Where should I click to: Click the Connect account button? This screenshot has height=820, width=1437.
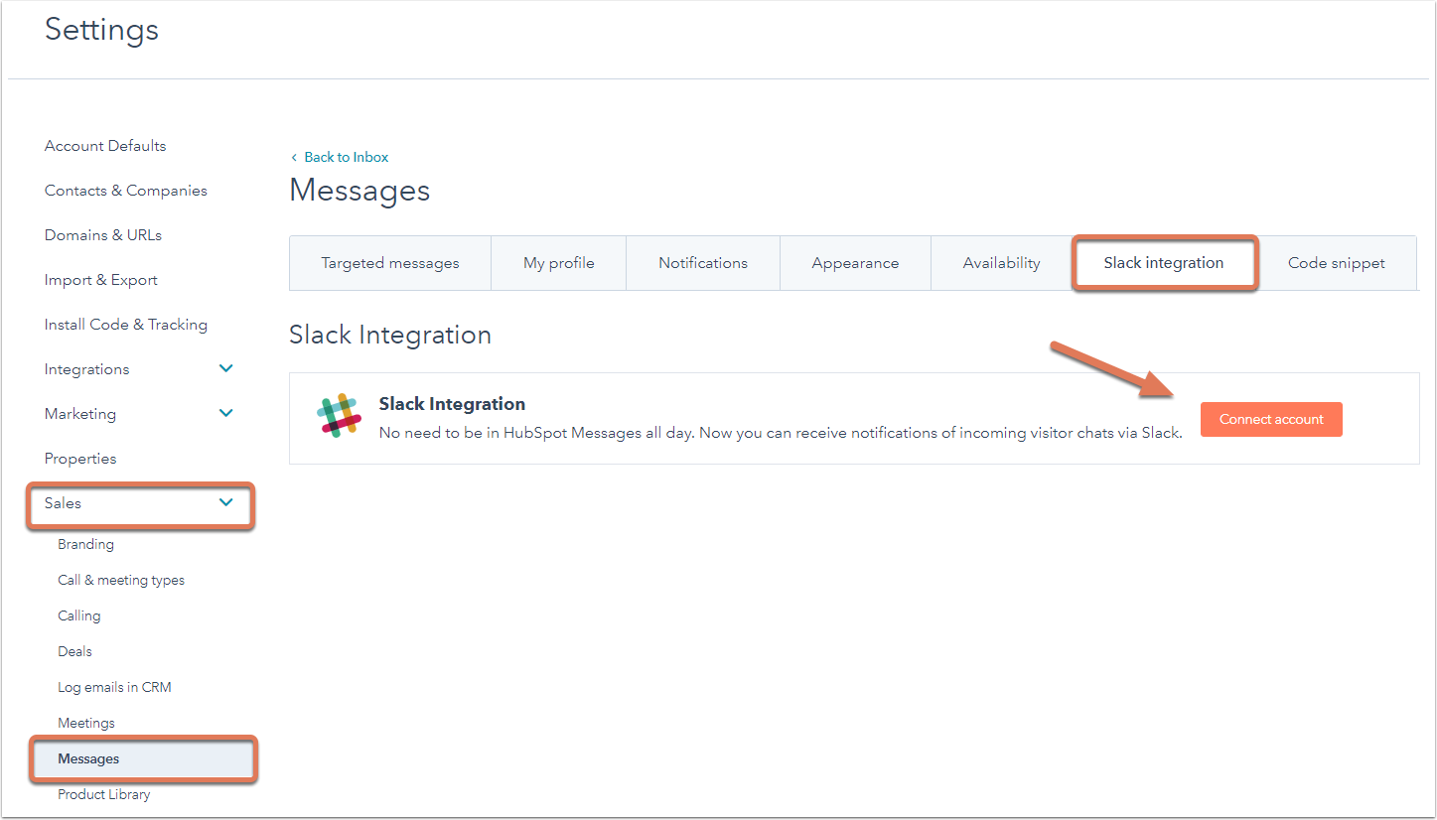1271,419
